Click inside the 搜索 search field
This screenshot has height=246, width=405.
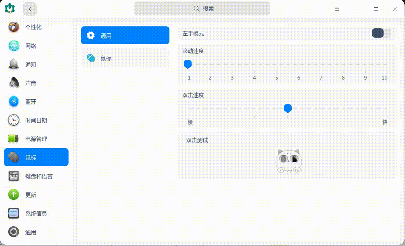coord(202,8)
